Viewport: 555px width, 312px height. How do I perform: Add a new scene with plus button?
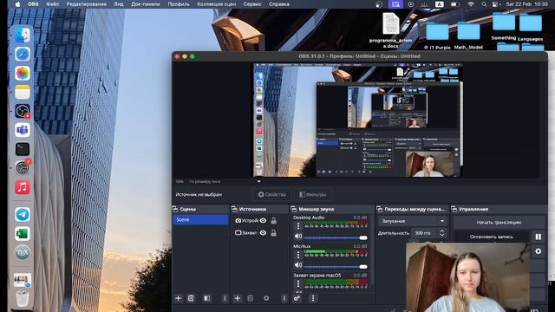click(178, 298)
